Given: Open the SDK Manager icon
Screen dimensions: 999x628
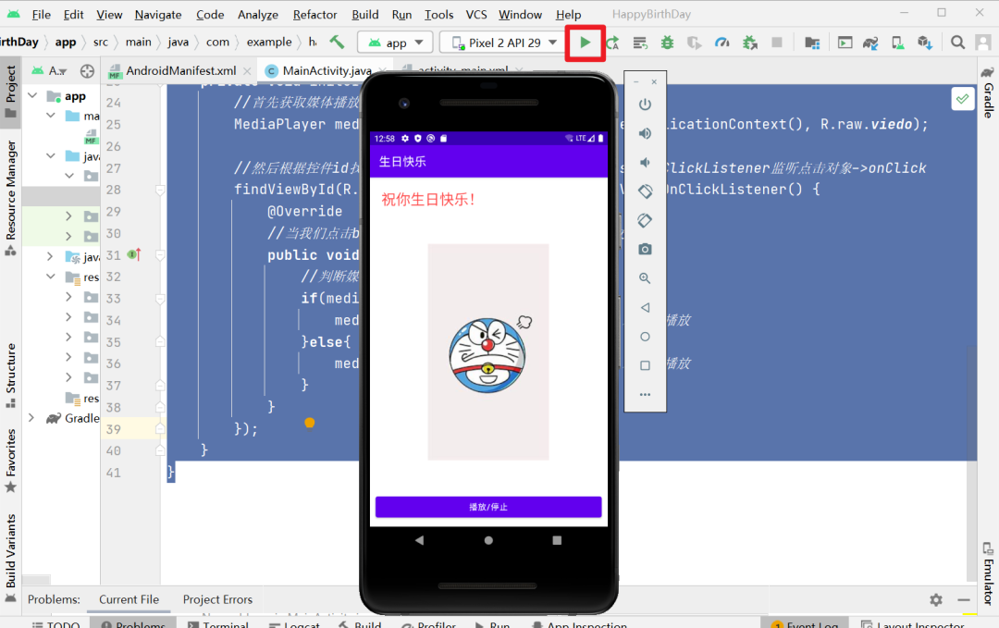Looking at the screenshot, I should [x=925, y=43].
